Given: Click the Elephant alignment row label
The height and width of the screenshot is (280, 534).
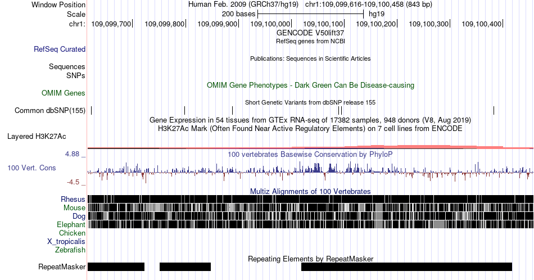Looking at the screenshot, I should [x=71, y=224].
